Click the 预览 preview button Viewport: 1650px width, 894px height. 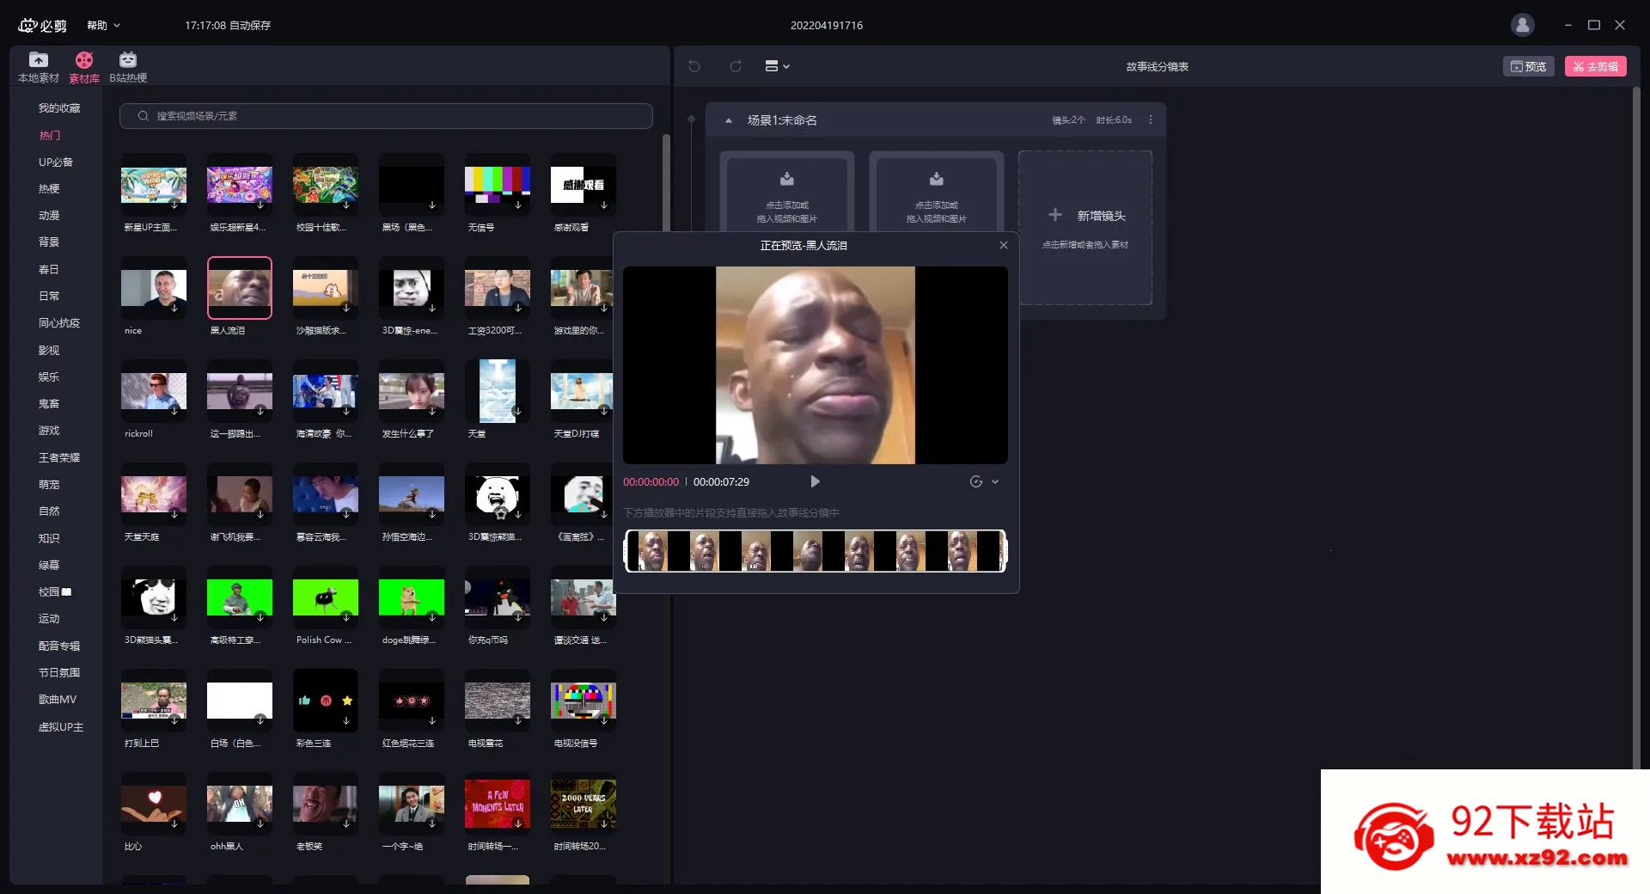(x=1528, y=66)
